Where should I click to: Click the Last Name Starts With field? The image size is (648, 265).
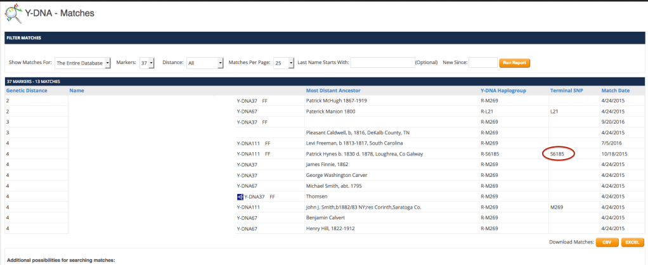click(382, 63)
